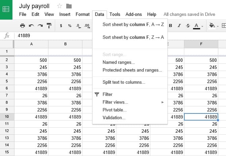The height and width of the screenshot is (156, 226).
Task: Click the Undo arrow icon
Action: point(32,26)
